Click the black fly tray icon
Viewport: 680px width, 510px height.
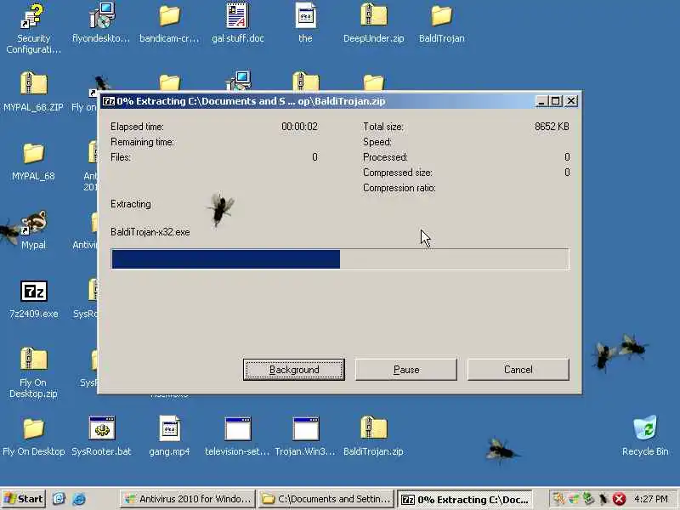(603, 499)
